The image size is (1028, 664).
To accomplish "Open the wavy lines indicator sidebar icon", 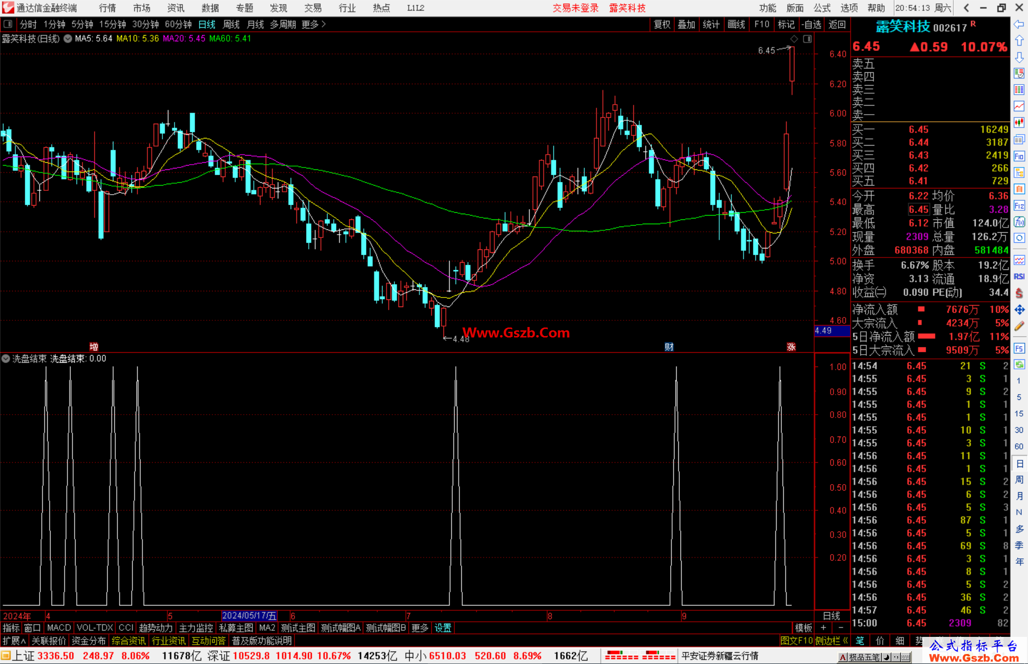I will coord(1019,260).
